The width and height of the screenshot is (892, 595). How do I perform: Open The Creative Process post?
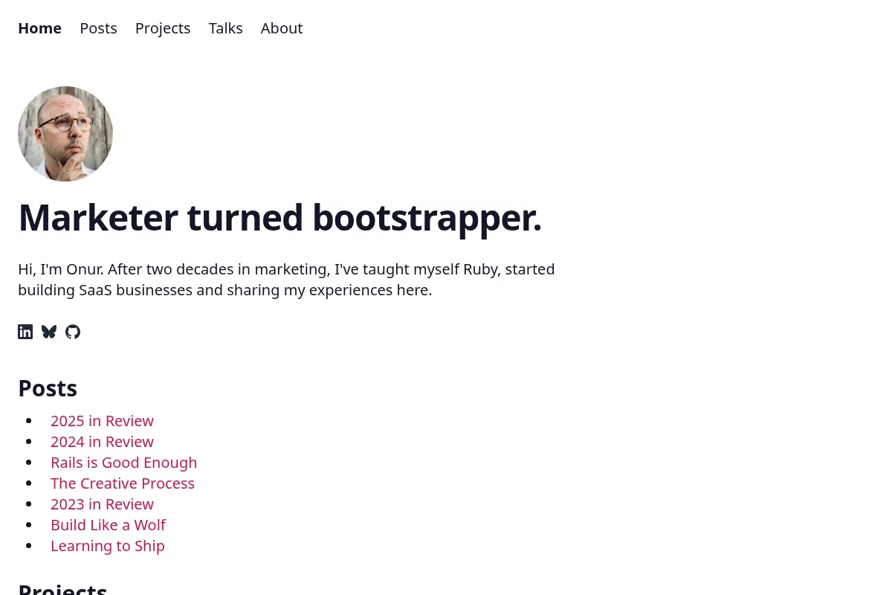point(123,483)
